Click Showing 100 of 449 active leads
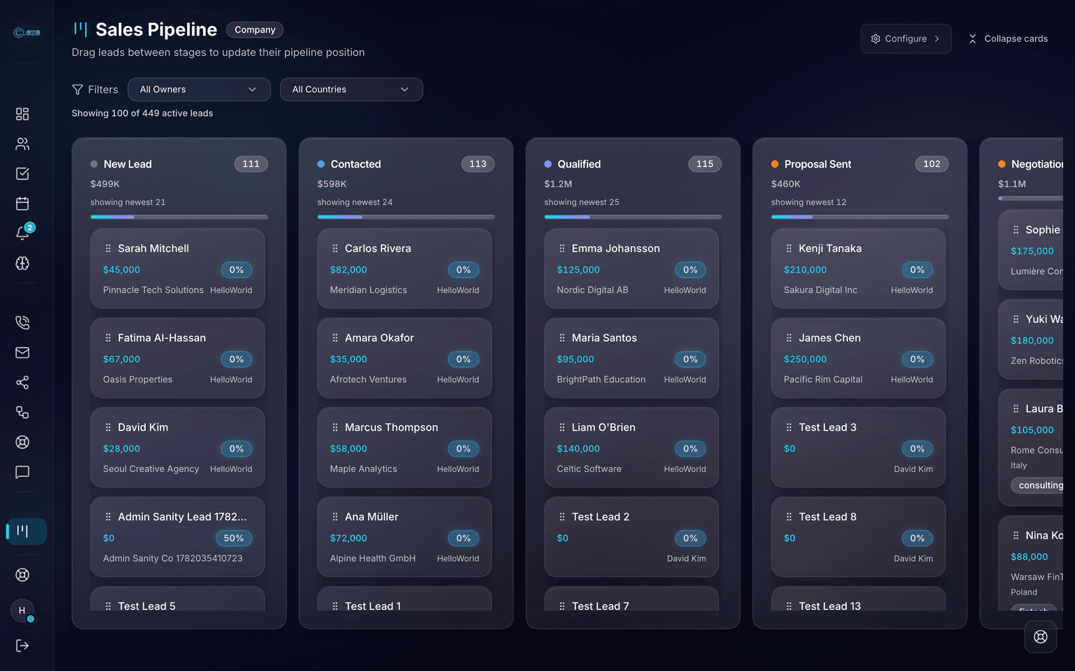Viewport: 1075px width, 671px height. point(142,113)
